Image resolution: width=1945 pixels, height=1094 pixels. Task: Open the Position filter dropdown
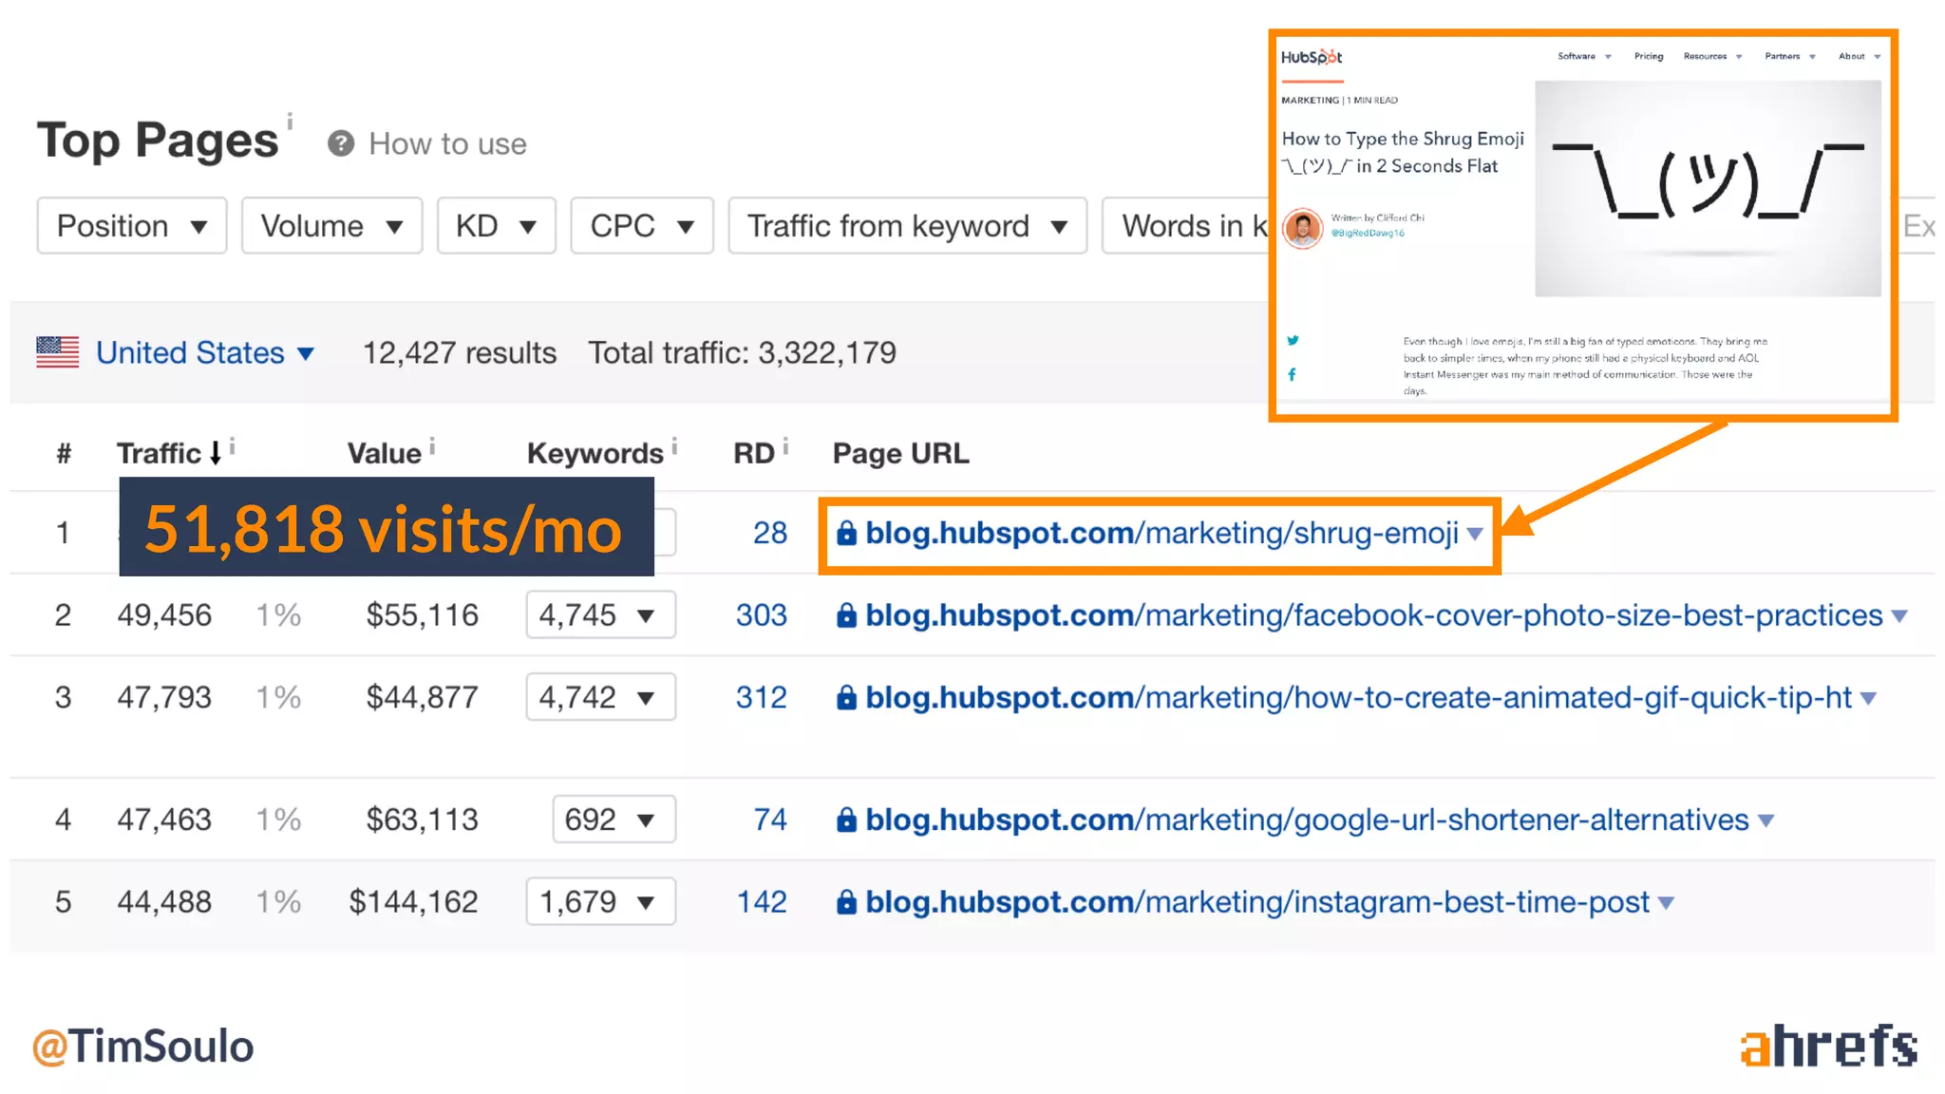pyautogui.click(x=132, y=226)
